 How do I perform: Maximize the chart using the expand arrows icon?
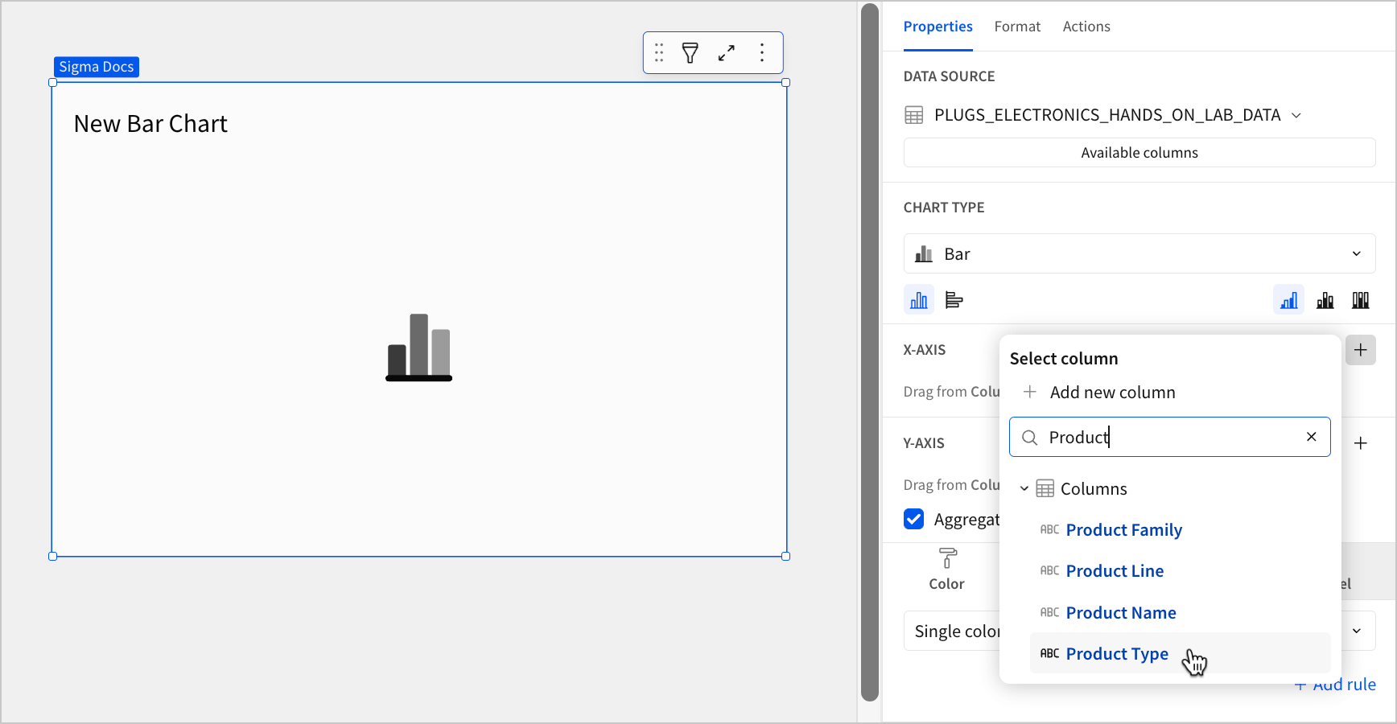pyautogui.click(x=726, y=52)
